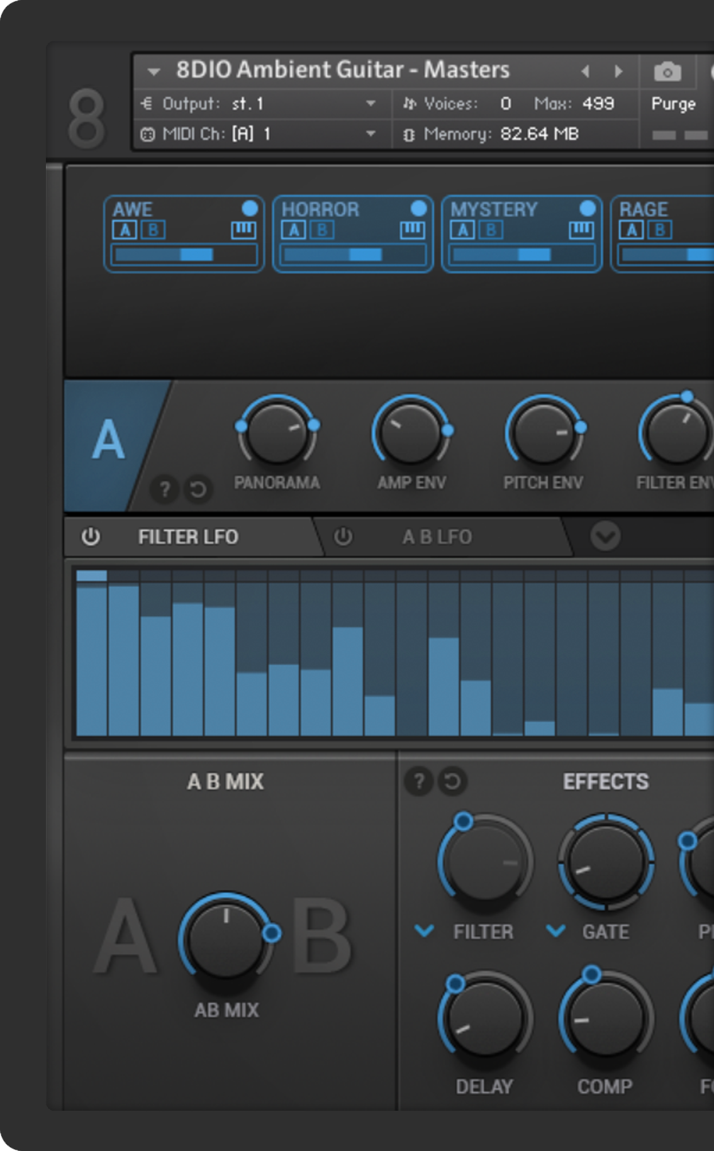This screenshot has width=714, height=1151.
Task: Select layer B in the MYSTERY preset
Action: [491, 230]
